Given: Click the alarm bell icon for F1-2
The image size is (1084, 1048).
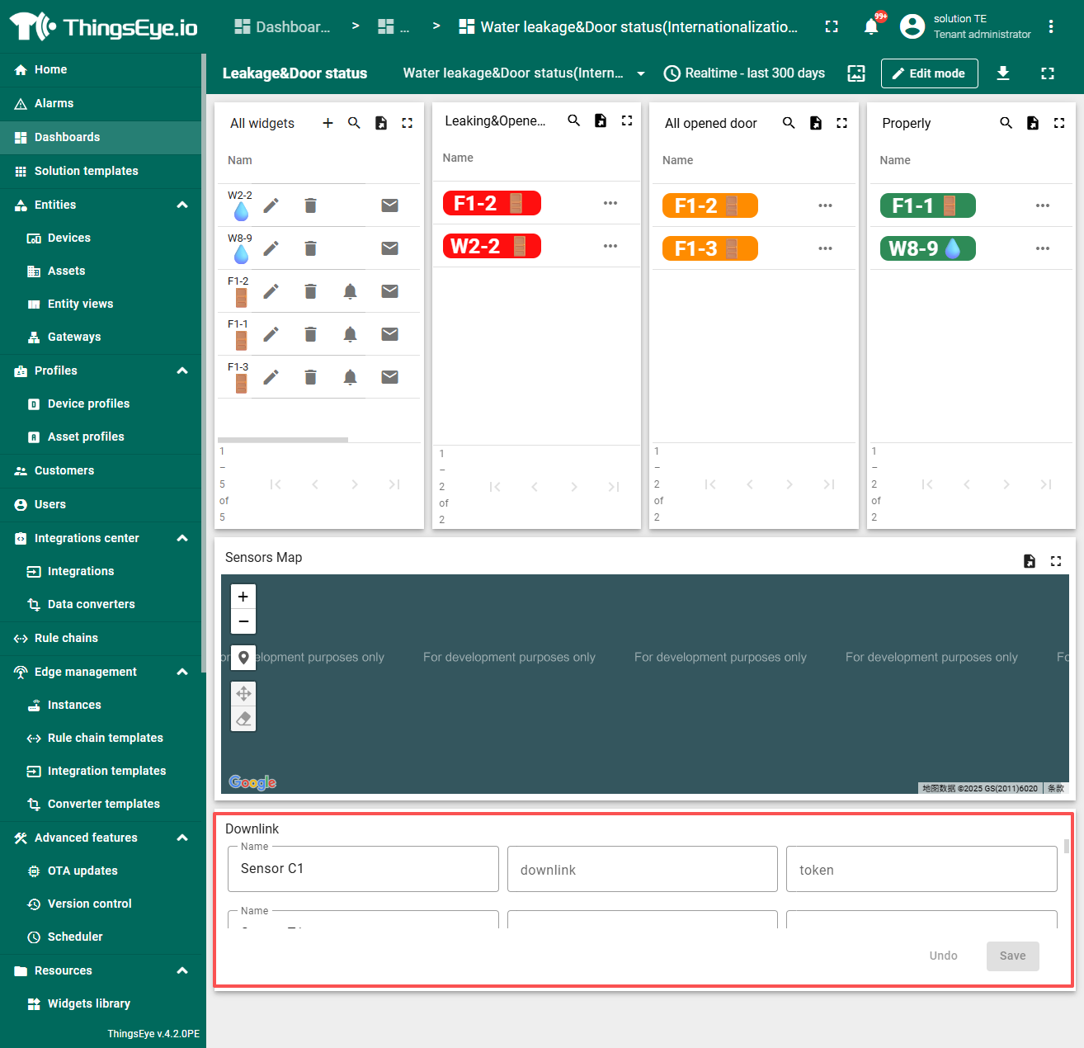Looking at the screenshot, I should coord(350,291).
